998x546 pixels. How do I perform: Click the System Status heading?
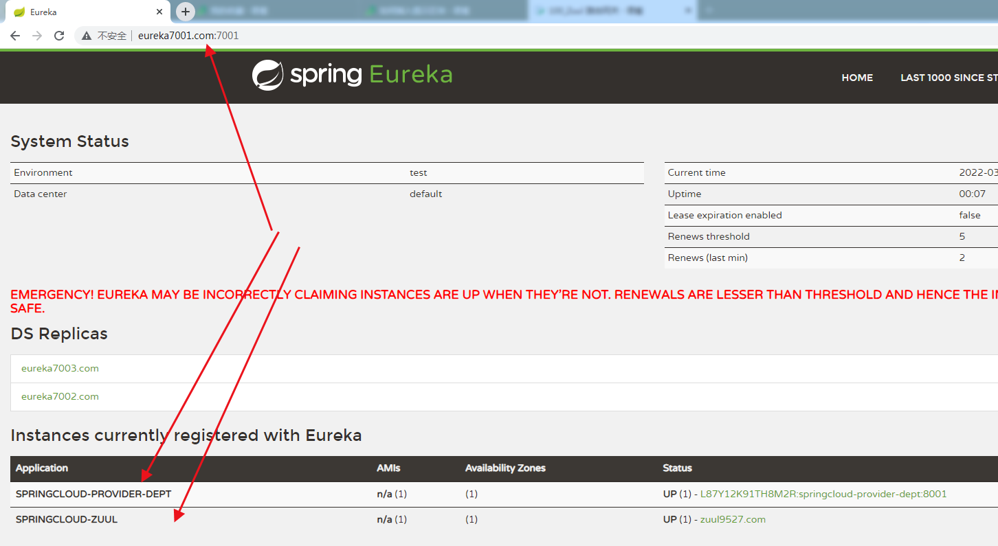[70, 141]
